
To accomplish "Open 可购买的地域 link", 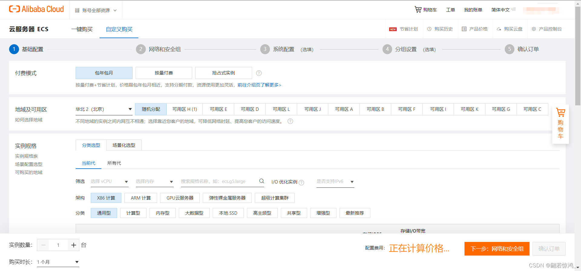I will tap(29, 173).
